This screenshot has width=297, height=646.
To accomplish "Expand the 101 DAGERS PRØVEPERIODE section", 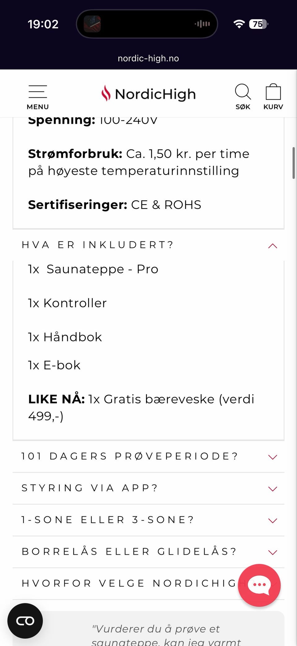I will pos(272,457).
